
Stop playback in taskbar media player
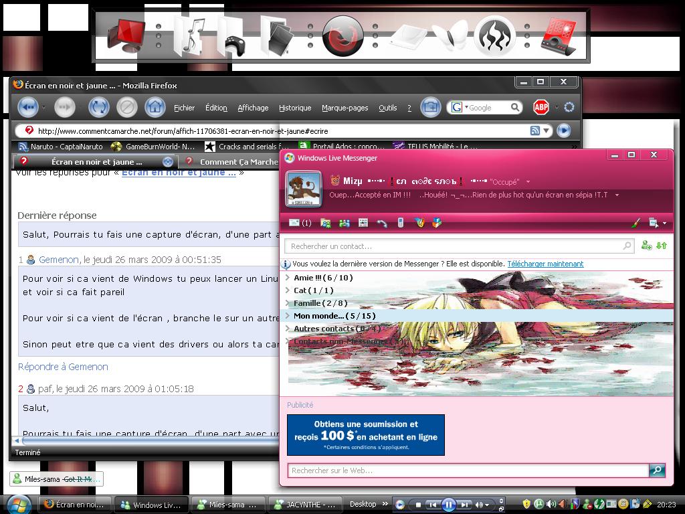pos(418,505)
